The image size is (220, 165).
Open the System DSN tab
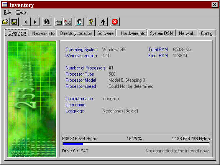(161, 33)
